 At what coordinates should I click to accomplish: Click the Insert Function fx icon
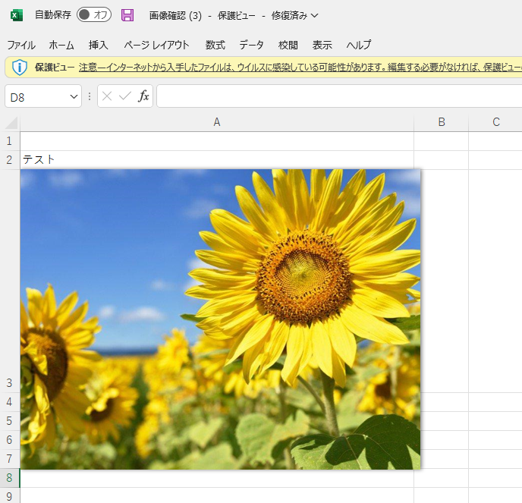(x=143, y=96)
